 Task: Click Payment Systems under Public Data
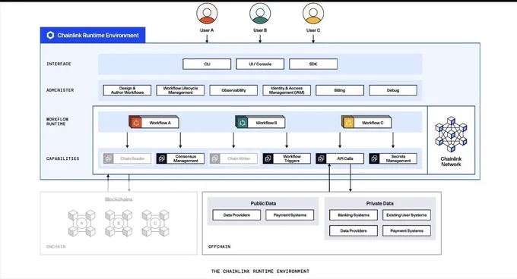pyautogui.click(x=290, y=215)
